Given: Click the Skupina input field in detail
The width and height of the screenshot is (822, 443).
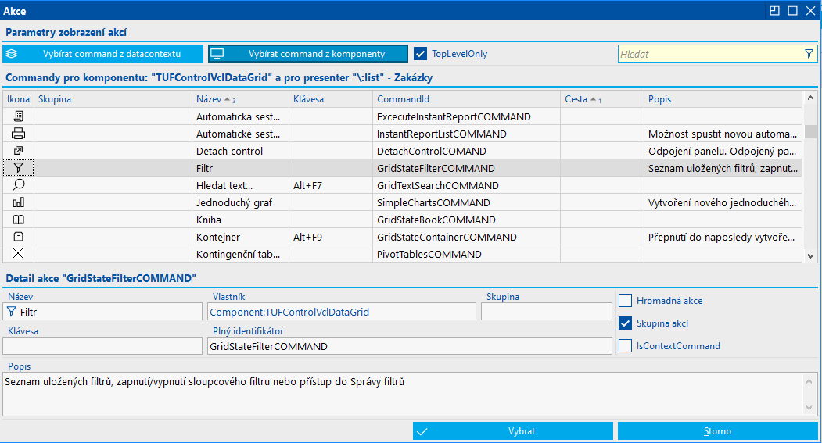Looking at the screenshot, I should pyautogui.click(x=546, y=312).
